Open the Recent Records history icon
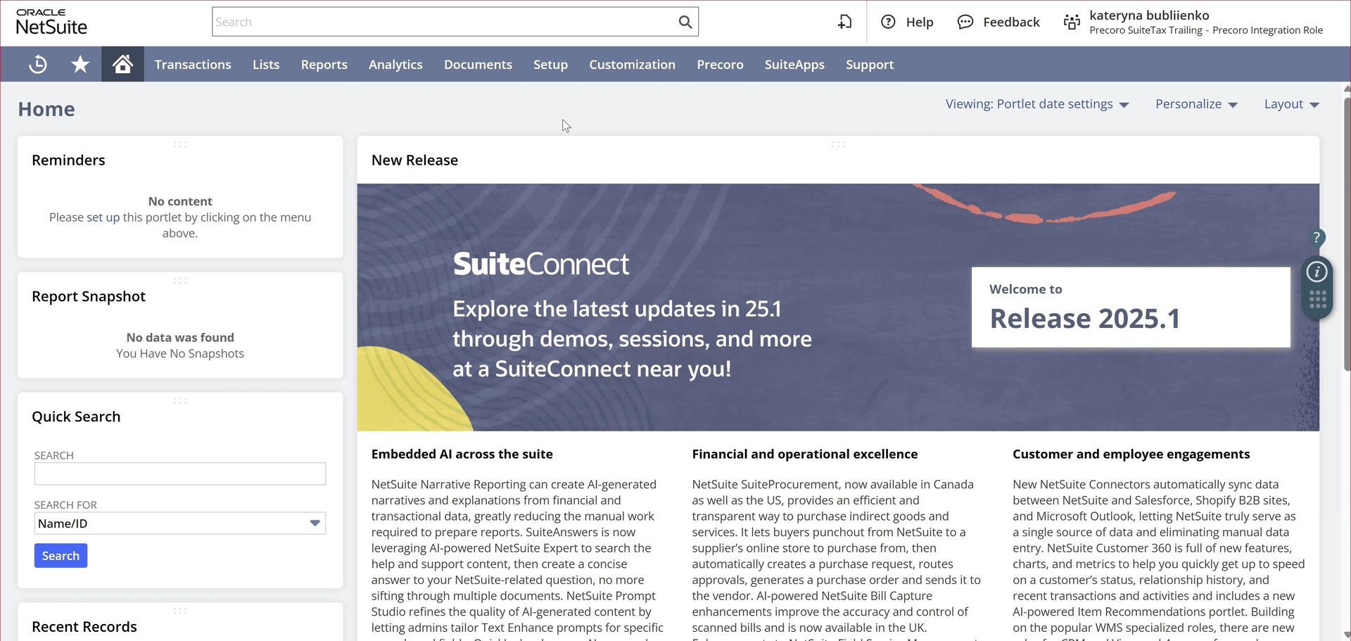The height and width of the screenshot is (641, 1351). point(38,64)
